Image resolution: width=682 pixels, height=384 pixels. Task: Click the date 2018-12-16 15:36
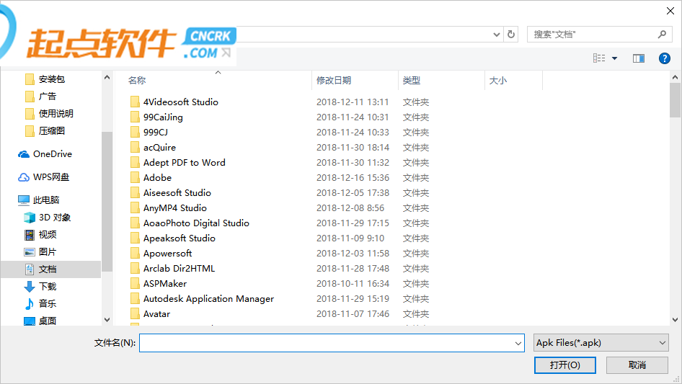point(353,178)
